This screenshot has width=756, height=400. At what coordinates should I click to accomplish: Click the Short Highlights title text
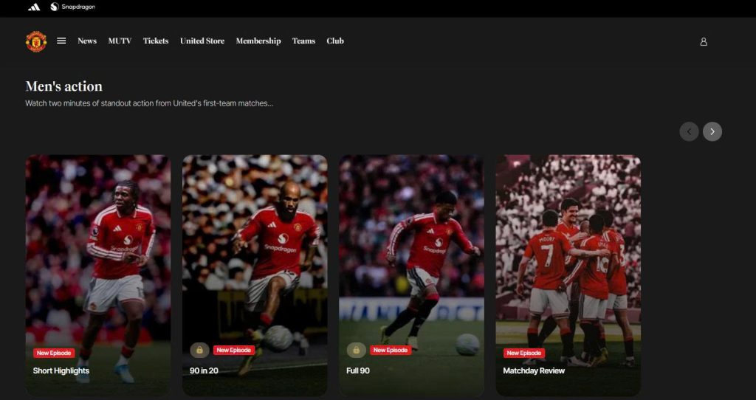[61, 370]
